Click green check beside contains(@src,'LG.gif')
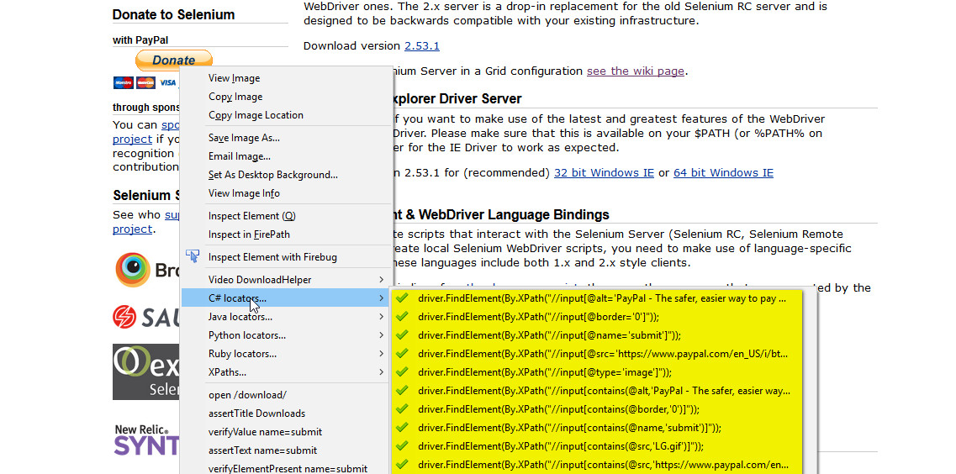 (402, 445)
